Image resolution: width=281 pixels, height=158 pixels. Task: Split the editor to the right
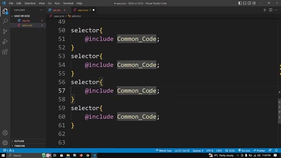click(x=270, y=10)
